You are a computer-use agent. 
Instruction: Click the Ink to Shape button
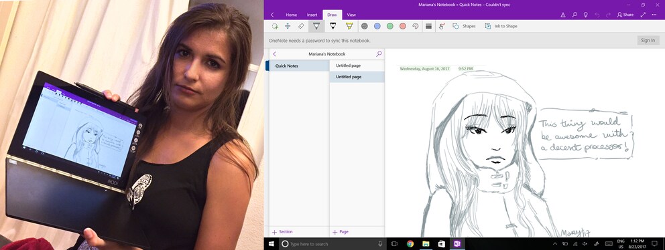point(501,26)
